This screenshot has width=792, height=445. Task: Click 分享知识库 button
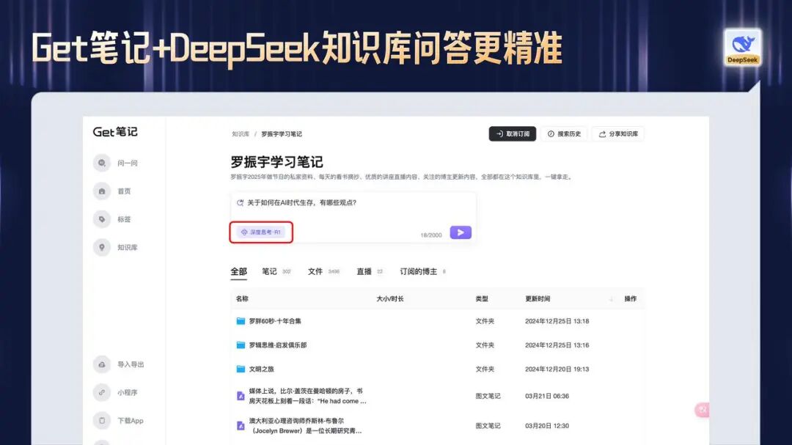pyautogui.click(x=618, y=134)
